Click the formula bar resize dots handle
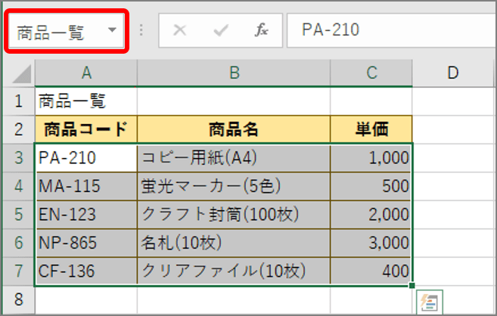 tap(141, 30)
